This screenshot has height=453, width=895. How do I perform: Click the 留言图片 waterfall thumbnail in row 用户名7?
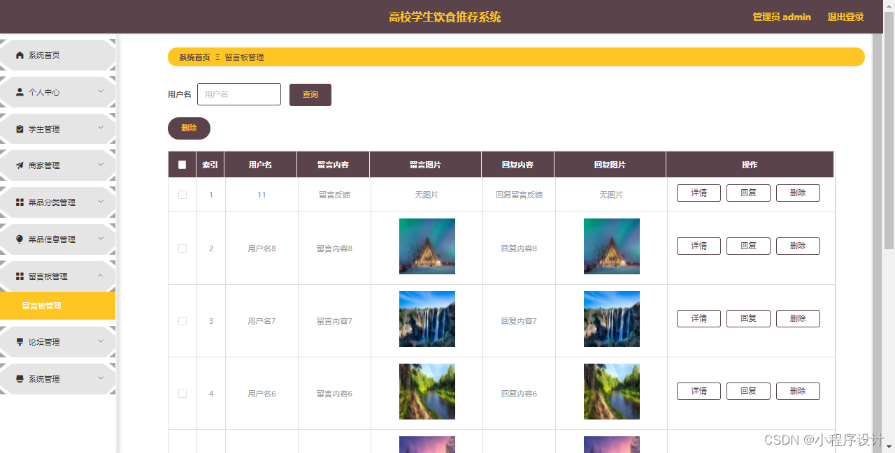coord(427,319)
